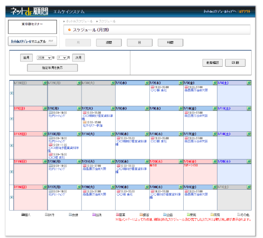The image size is (263, 238).
Task: Add a schedule on 6/28(日)
Action: pos(45,83)
